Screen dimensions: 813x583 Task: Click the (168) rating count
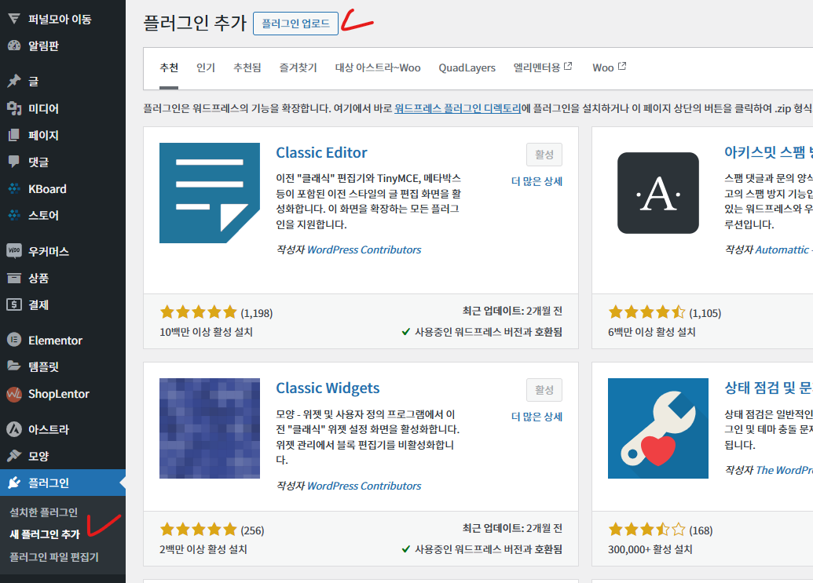[701, 530]
